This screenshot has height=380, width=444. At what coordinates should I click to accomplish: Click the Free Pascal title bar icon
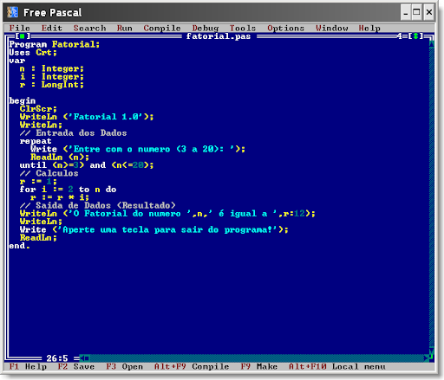[x=13, y=12]
